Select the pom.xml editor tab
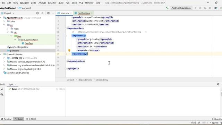 click(x=65, y=13)
